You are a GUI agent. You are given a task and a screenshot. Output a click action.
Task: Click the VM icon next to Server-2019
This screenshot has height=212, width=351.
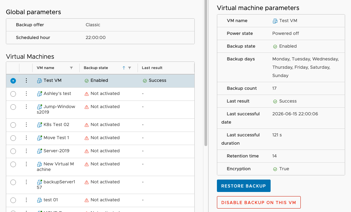[x=40, y=151]
